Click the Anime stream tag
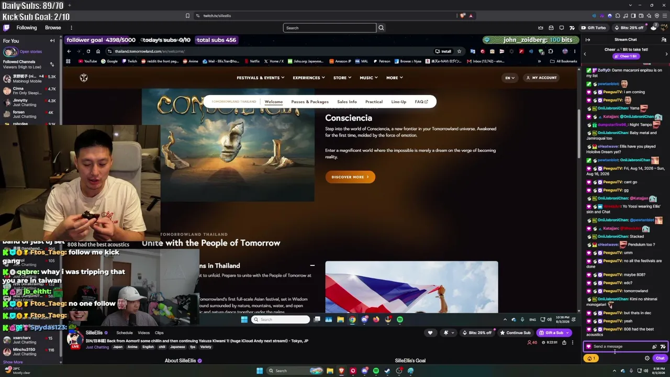Viewport: 670px width, 377px height. pos(132,347)
